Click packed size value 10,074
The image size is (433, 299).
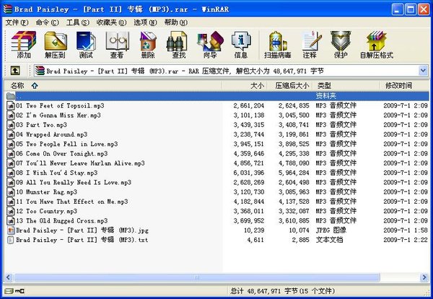(x=299, y=230)
